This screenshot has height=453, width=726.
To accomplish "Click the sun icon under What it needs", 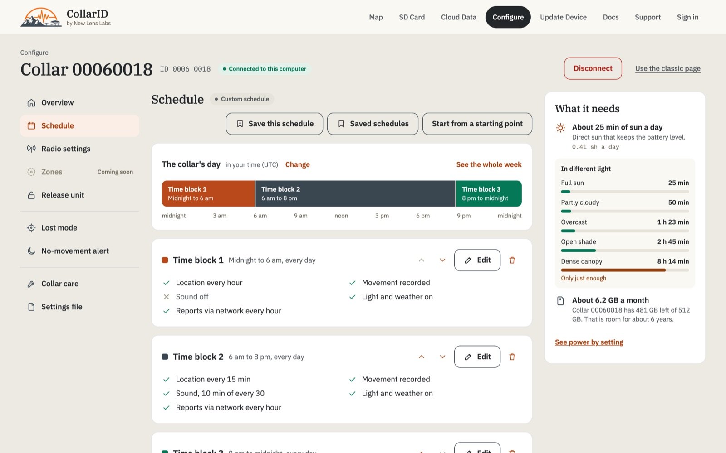I will (x=561, y=128).
